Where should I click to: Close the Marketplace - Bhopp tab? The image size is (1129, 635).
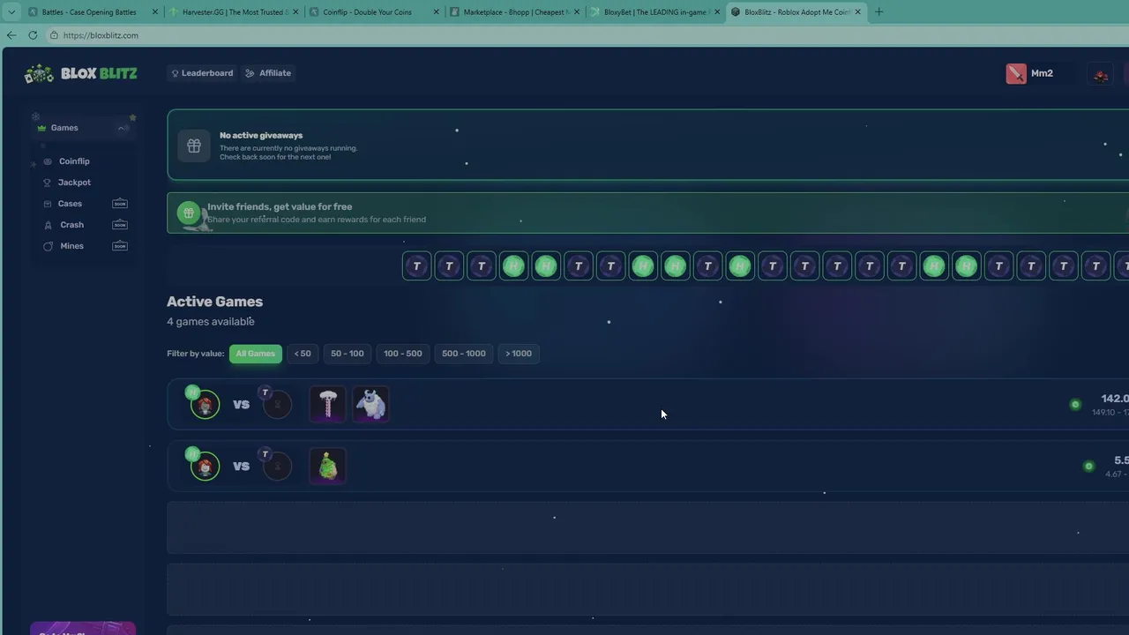pos(576,12)
